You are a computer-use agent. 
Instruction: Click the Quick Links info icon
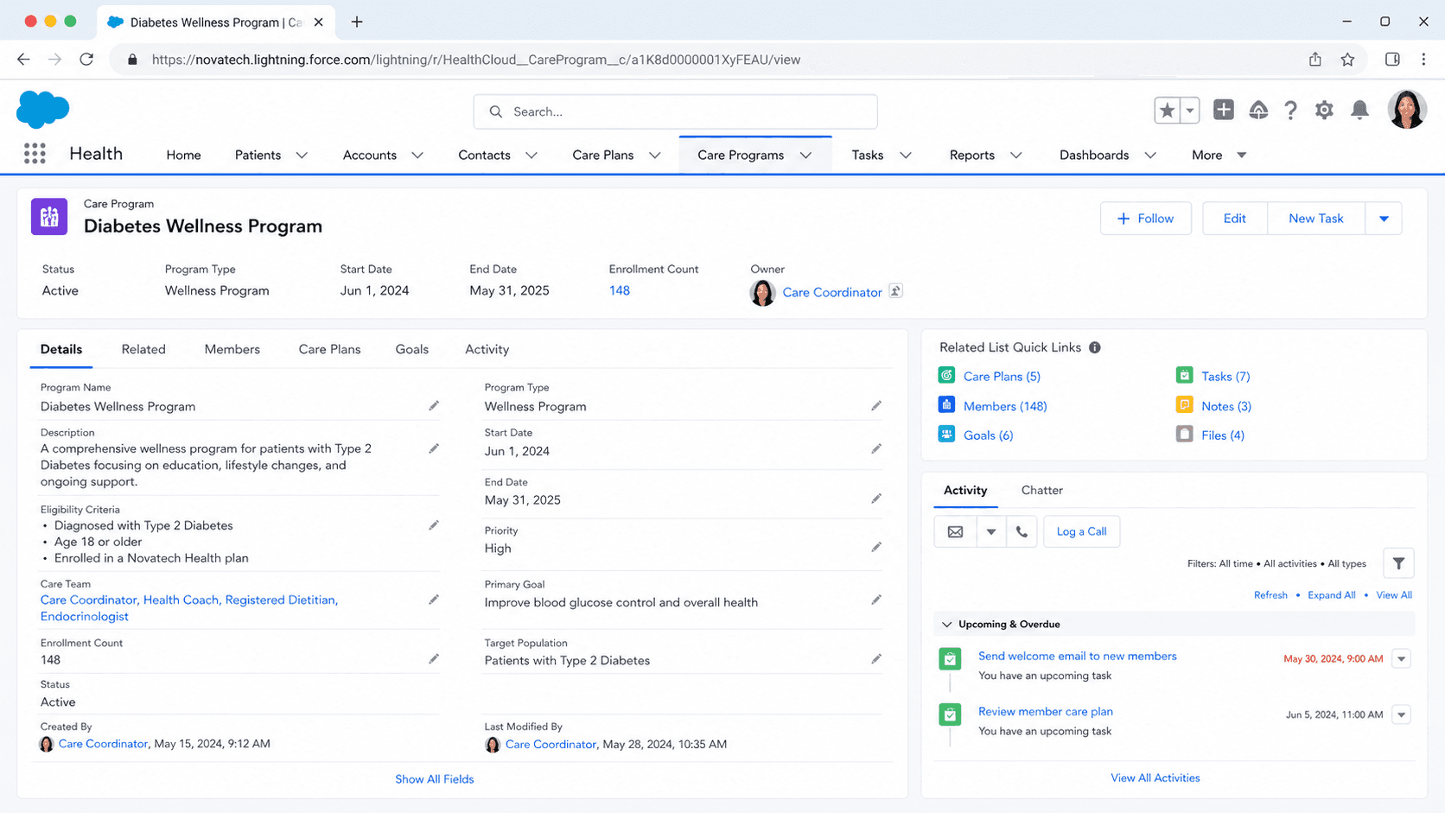[1095, 347]
